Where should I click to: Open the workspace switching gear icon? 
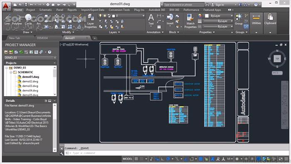click(x=237, y=159)
